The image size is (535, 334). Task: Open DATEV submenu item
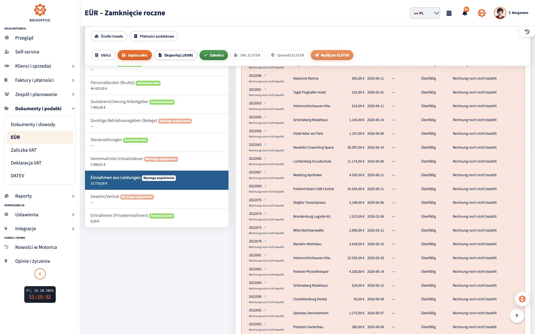[x=40, y=176]
